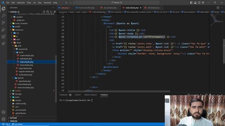Expand the Timeline section
The image size is (225, 126).
(32, 121)
